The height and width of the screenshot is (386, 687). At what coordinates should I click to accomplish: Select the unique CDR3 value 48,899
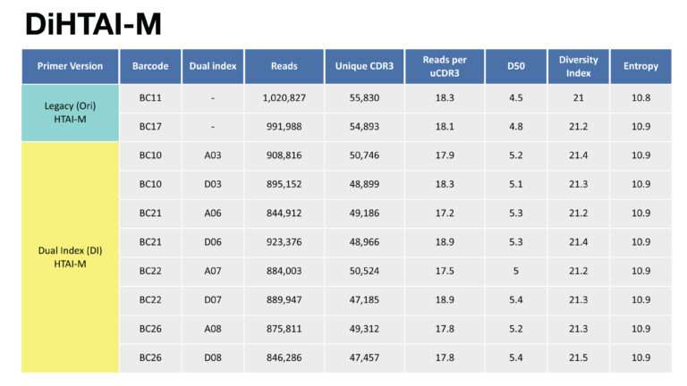pos(364,185)
